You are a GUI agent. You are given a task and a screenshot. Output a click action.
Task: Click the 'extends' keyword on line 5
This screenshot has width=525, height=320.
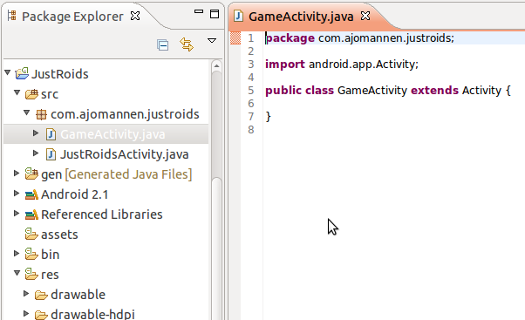(434, 91)
